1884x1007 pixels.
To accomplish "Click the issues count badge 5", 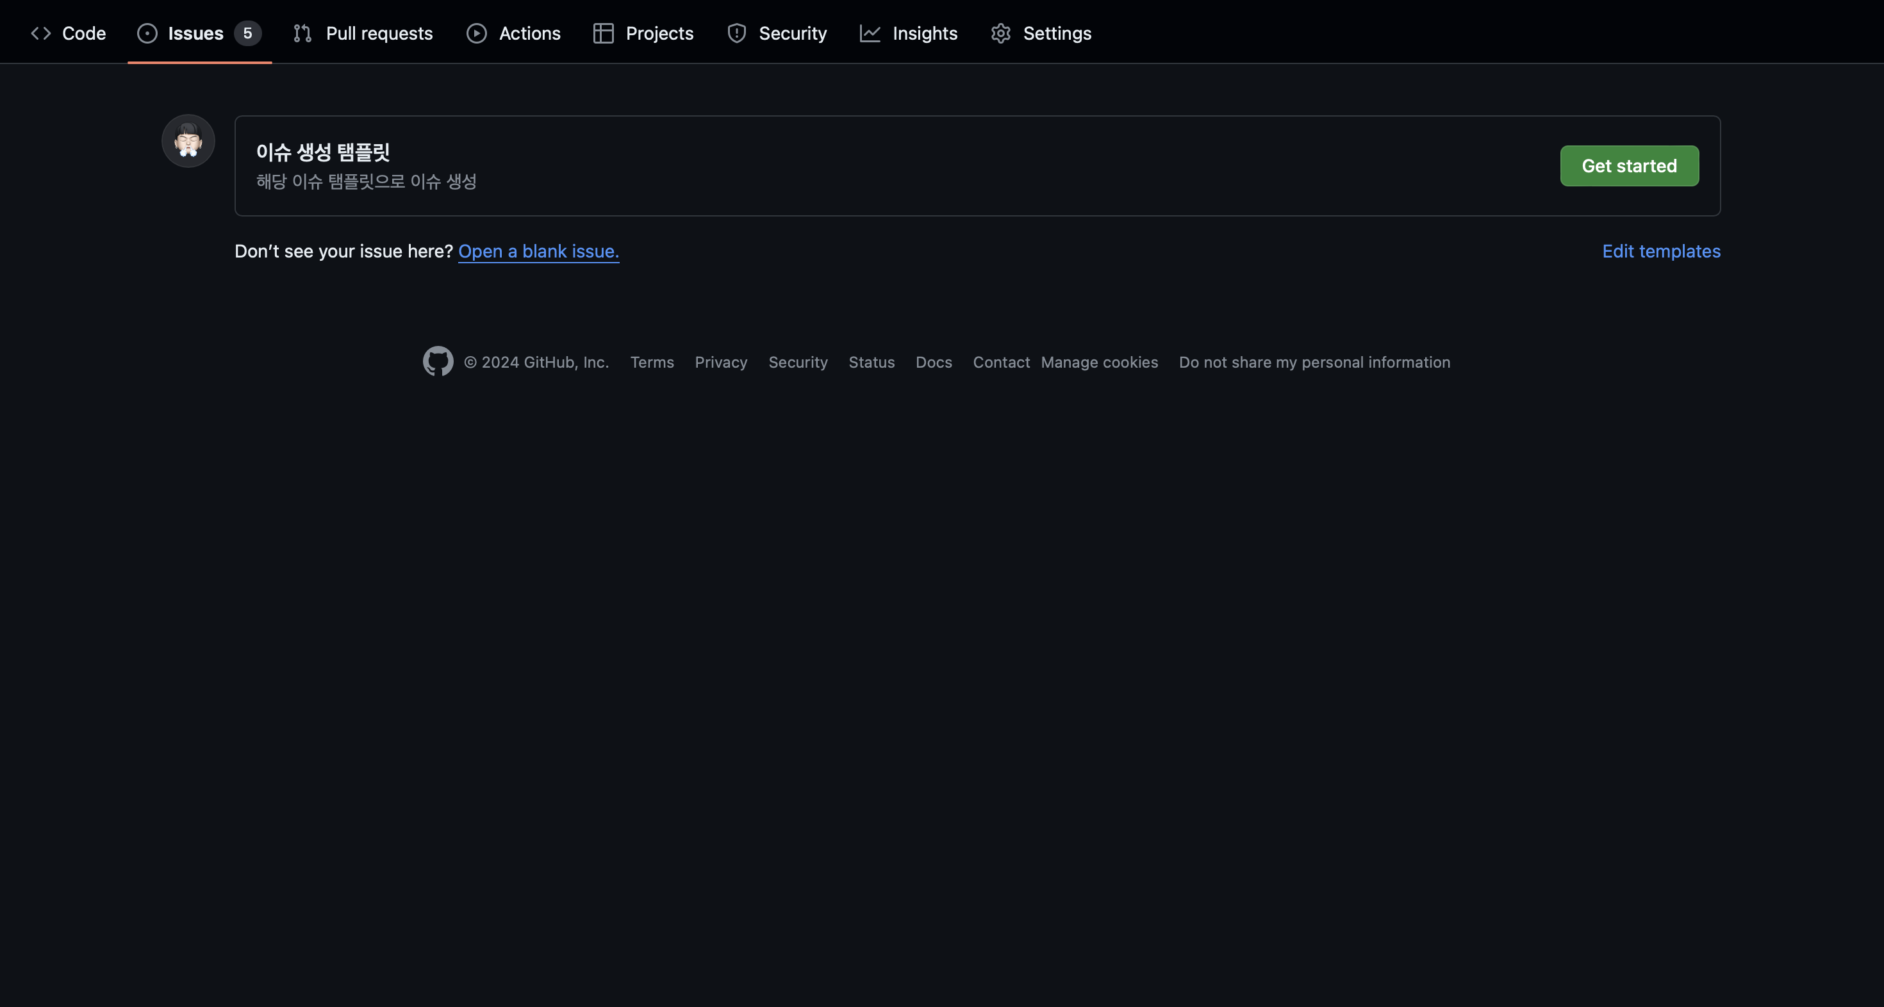I will pos(247,34).
